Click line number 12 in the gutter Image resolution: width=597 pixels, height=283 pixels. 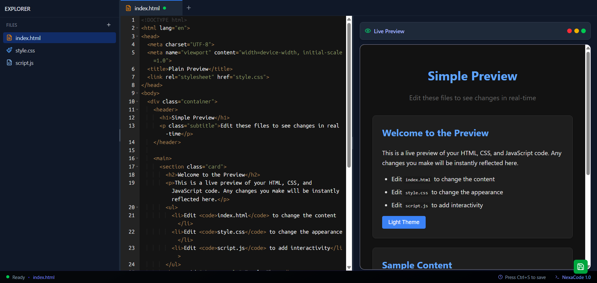(132, 118)
